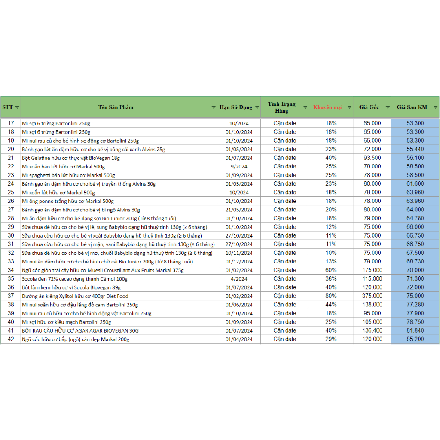Click original price 93.500
The image size is (440, 440).
(x=372, y=158)
